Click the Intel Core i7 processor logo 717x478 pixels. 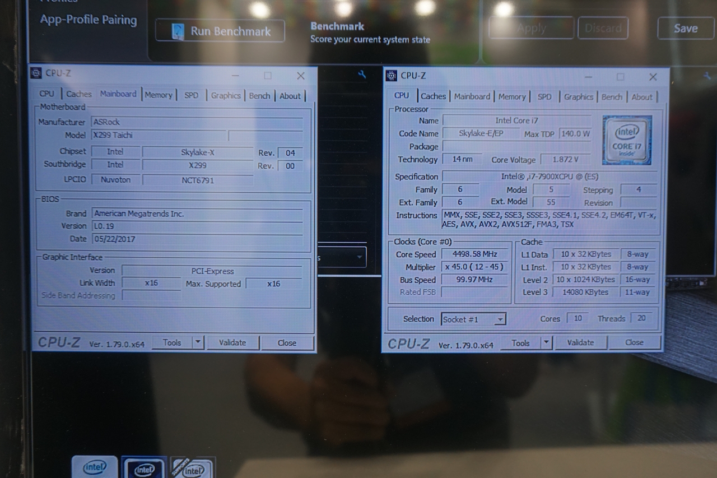627,140
